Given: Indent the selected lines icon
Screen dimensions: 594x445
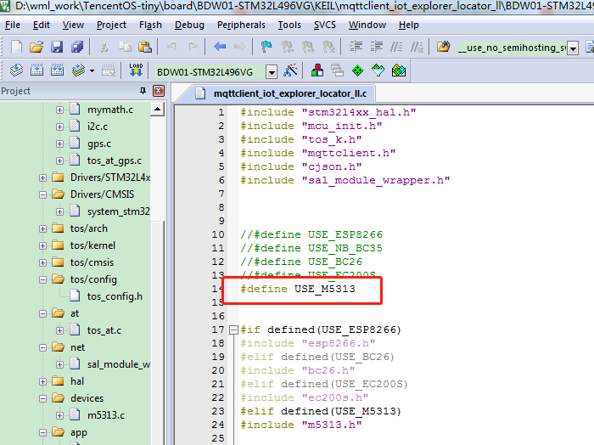Looking at the screenshot, I should coord(356,47).
